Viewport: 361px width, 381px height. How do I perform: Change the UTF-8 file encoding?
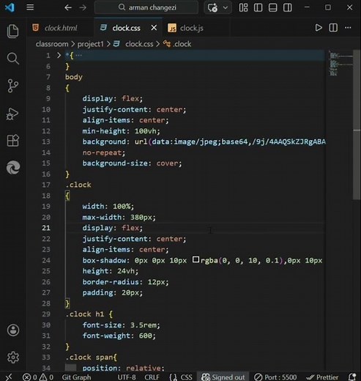point(127,377)
